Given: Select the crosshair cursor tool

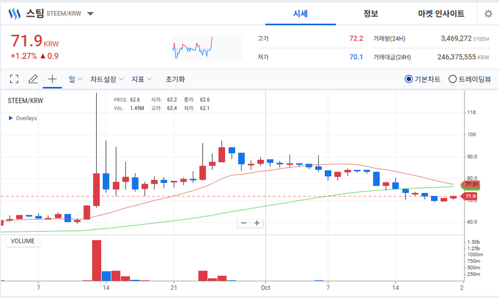Looking at the screenshot, I should tap(52, 79).
